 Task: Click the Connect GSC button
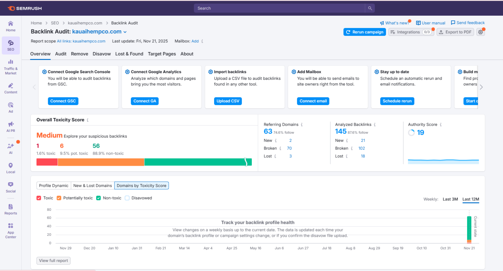click(63, 101)
